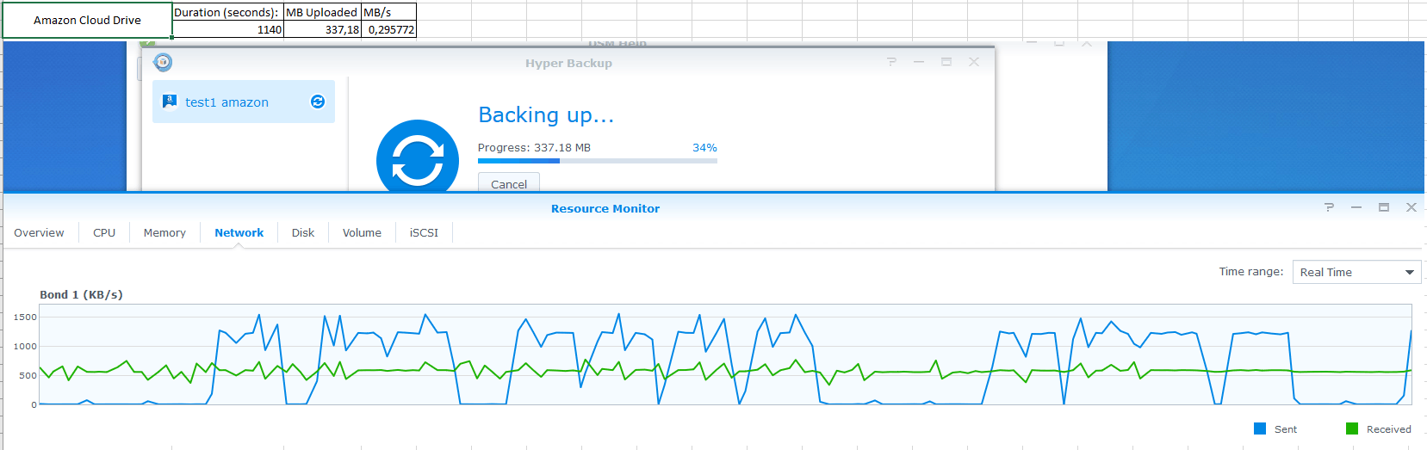
Task: Close the Resource Monitor window
Action: click(x=1411, y=207)
